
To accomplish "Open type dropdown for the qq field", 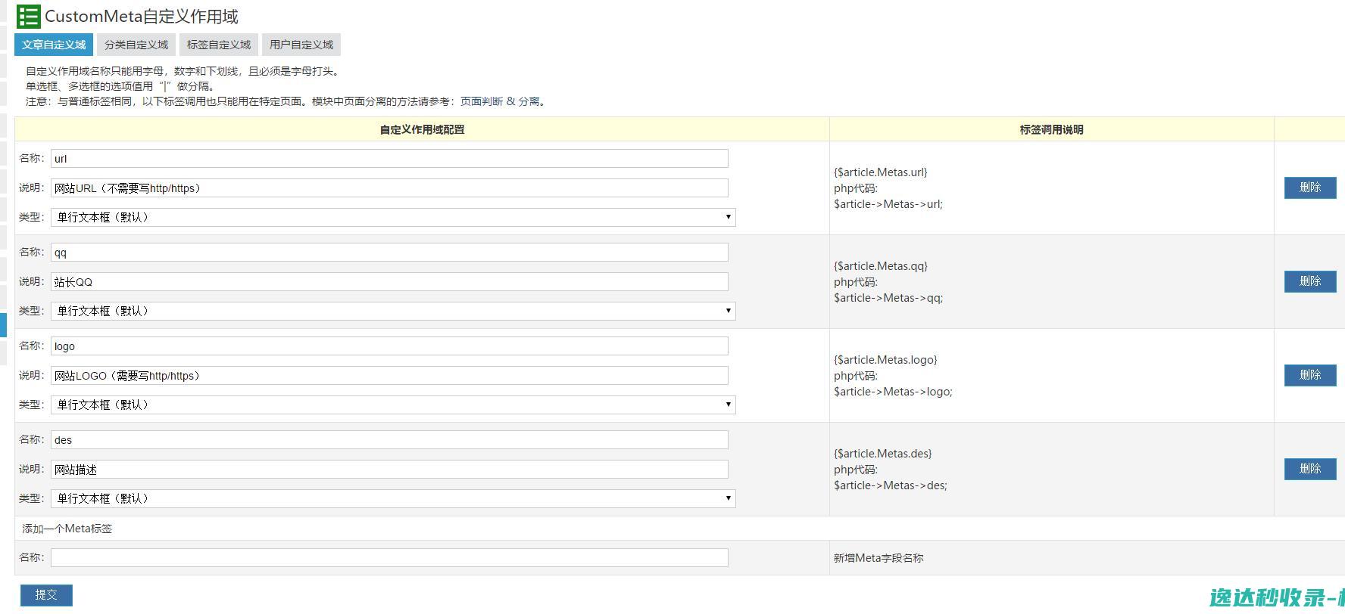I will click(x=393, y=311).
